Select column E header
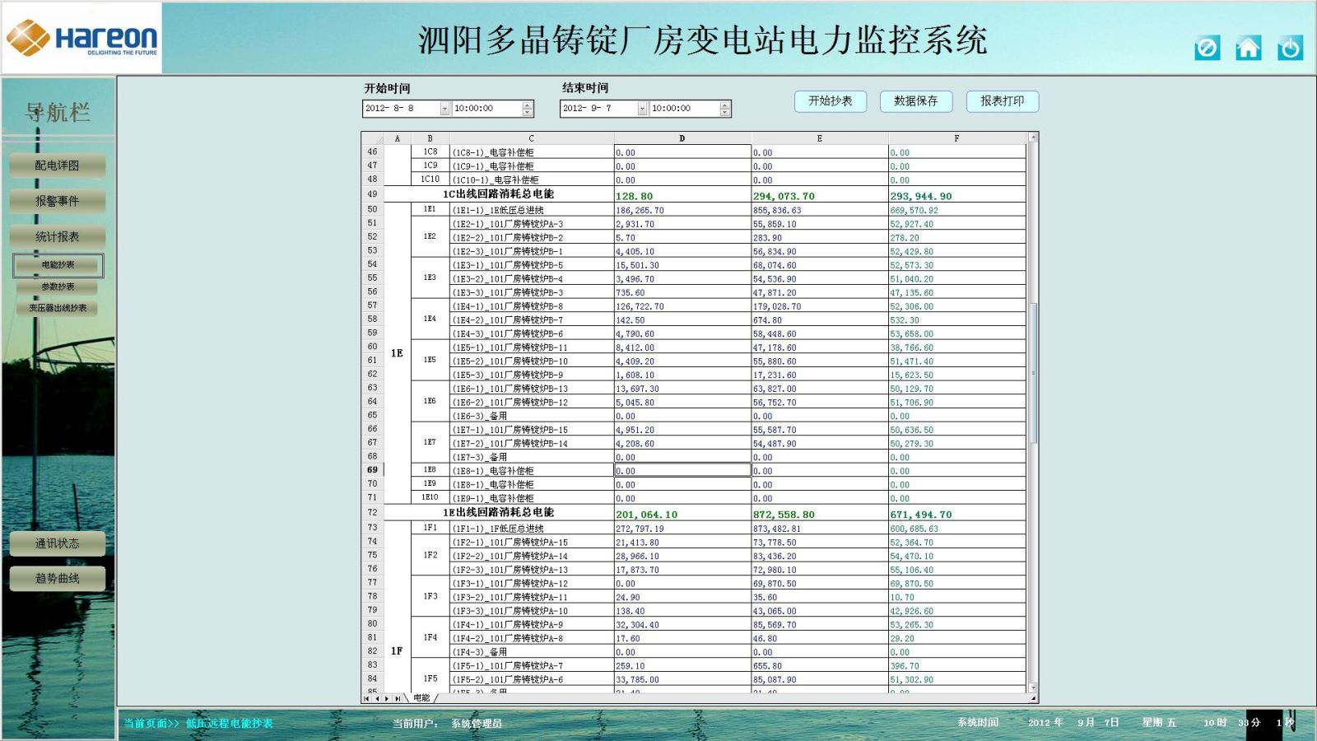The height and width of the screenshot is (741, 1317). [x=820, y=138]
